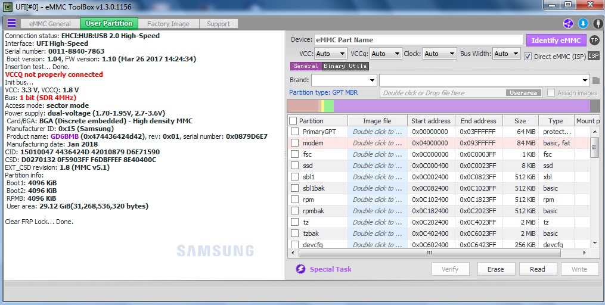Select the General sub-tab

pyautogui.click(x=306, y=66)
